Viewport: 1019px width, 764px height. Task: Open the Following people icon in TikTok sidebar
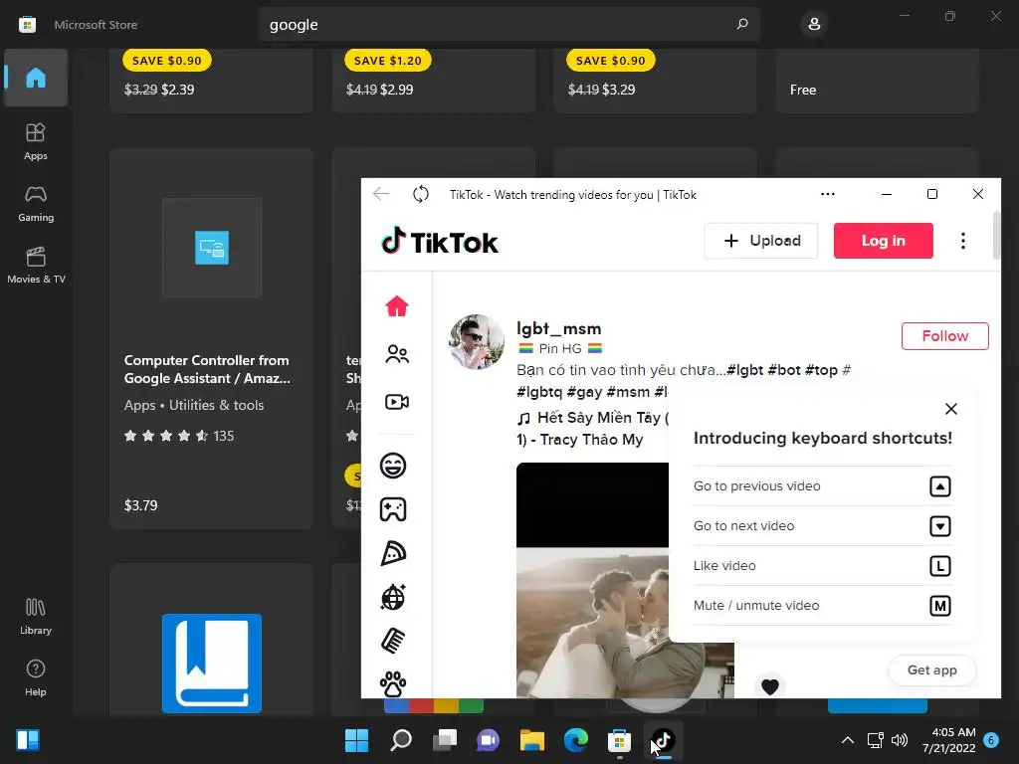(x=396, y=354)
